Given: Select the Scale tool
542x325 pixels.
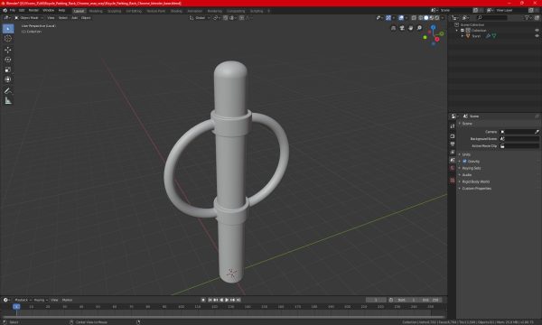Looking at the screenshot, I should tap(8, 70).
